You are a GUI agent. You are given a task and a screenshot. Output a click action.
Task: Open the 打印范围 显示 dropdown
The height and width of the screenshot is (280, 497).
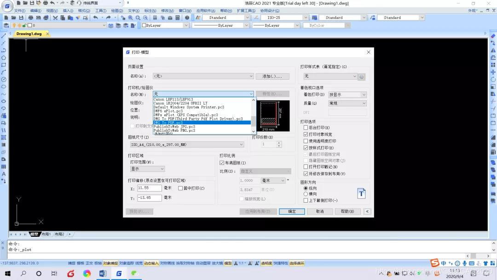point(147,169)
